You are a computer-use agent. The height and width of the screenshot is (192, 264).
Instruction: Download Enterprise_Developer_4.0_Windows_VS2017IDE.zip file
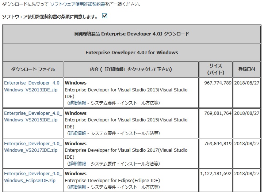click(x=33, y=147)
